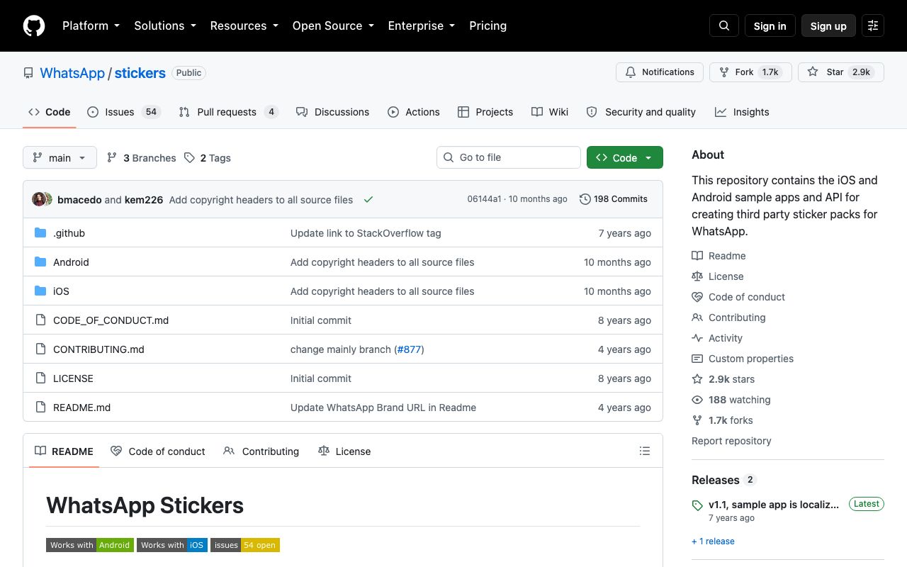Screen dimensions: 907x567
Task: Open the Pricing link
Action: click(488, 26)
